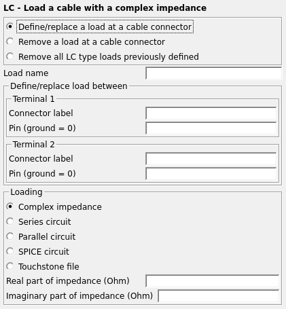Focus the Terminal 1 Connector label field
Image resolution: width=286 pixels, height=309 pixels.
(211, 113)
